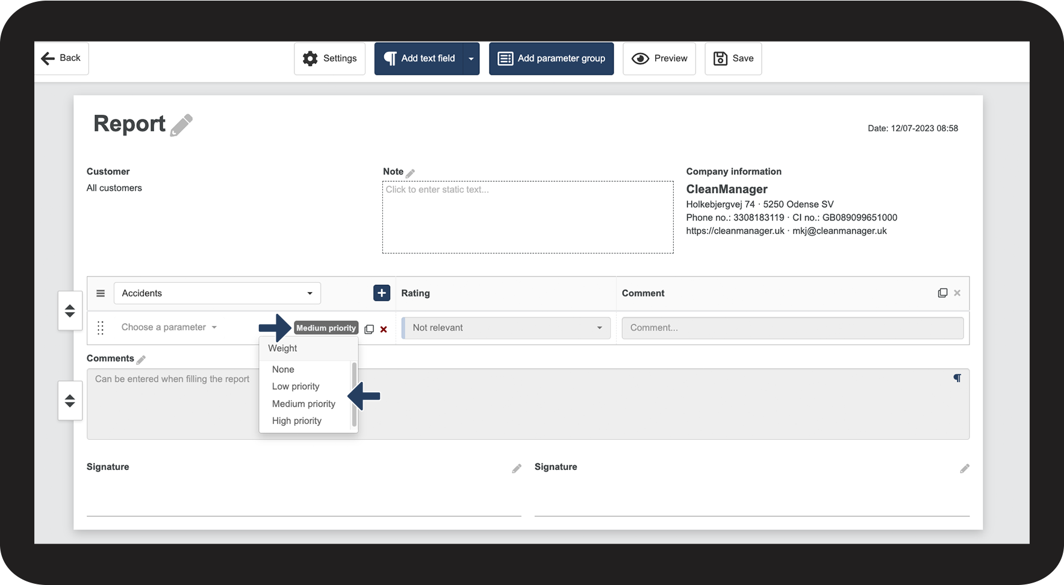This screenshot has height=585, width=1064.
Task: Click the pencil icon beside Report title
Action: coord(181,125)
